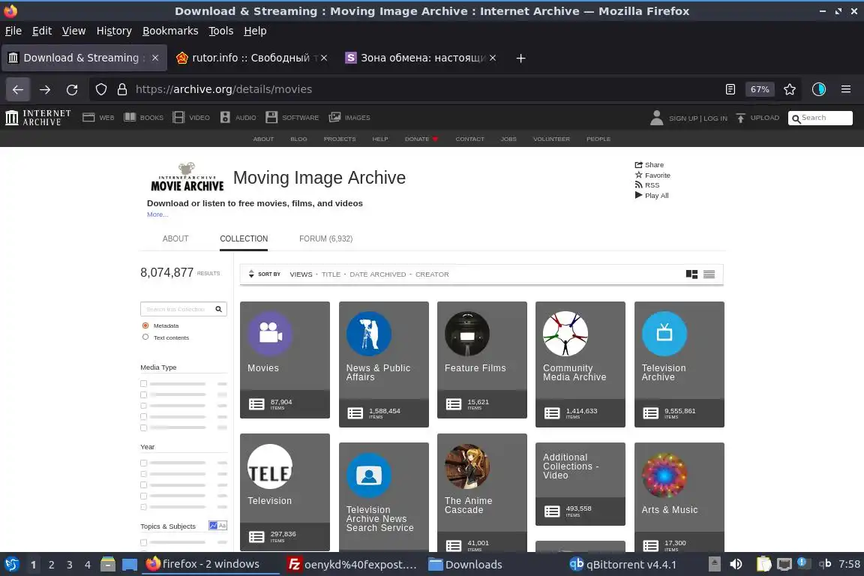Click the Favorite star icon
Screen dimensions: 864x576
coord(639,175)
